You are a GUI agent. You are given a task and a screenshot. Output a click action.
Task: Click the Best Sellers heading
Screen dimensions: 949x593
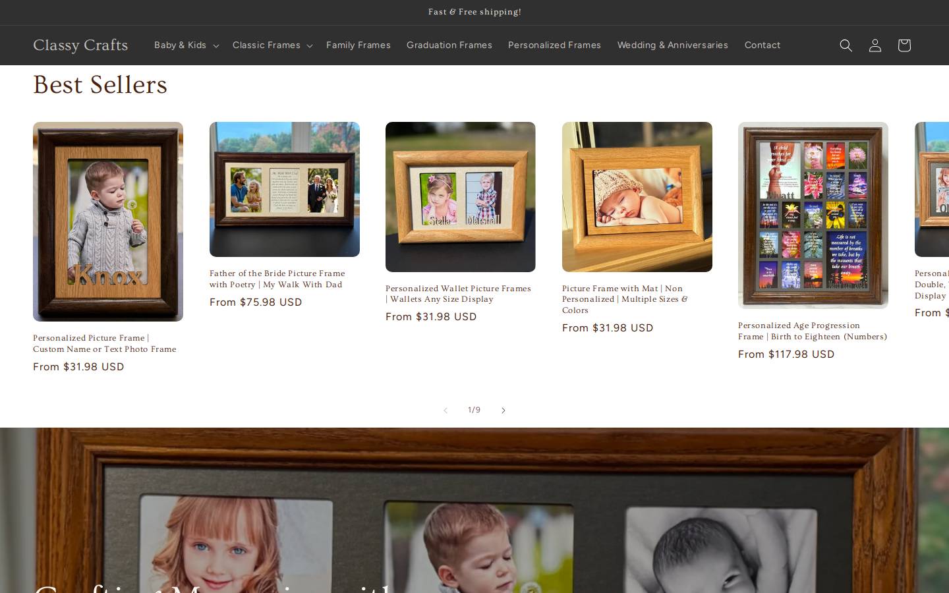(x=100, y=85)
